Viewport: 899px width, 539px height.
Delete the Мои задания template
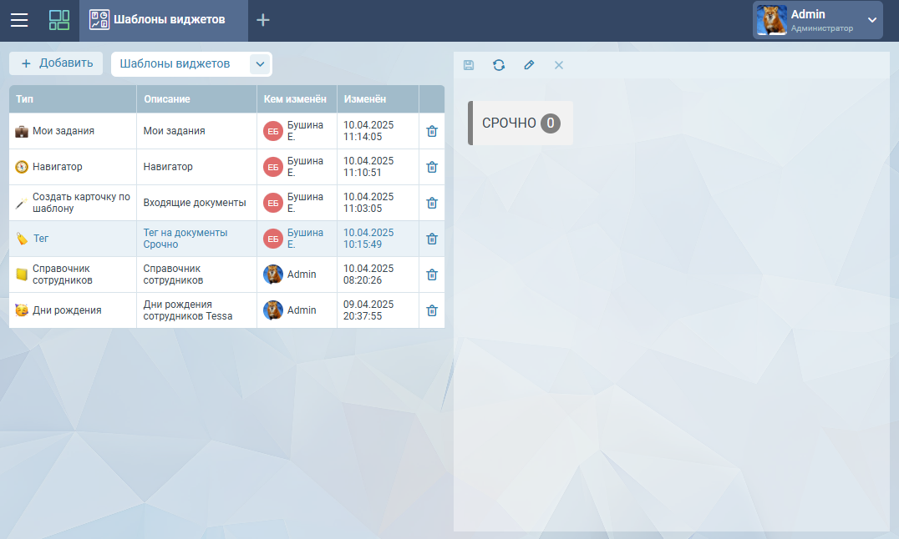click(432, 131)
